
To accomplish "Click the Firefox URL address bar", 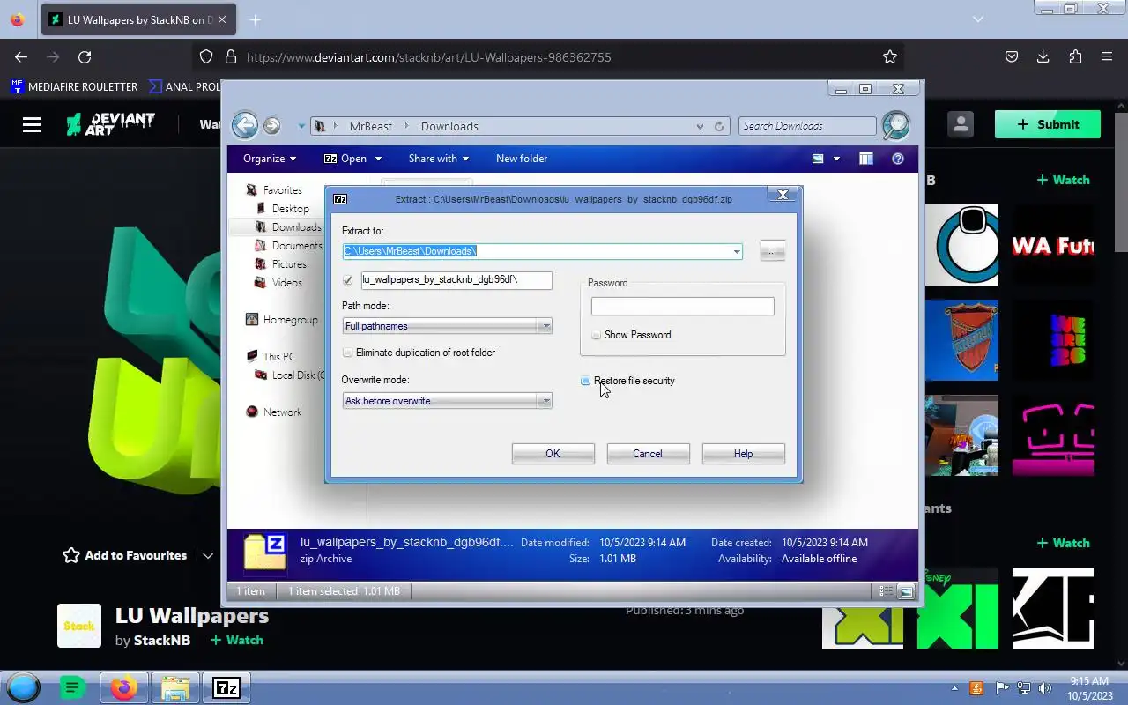I will pos(546,56).
